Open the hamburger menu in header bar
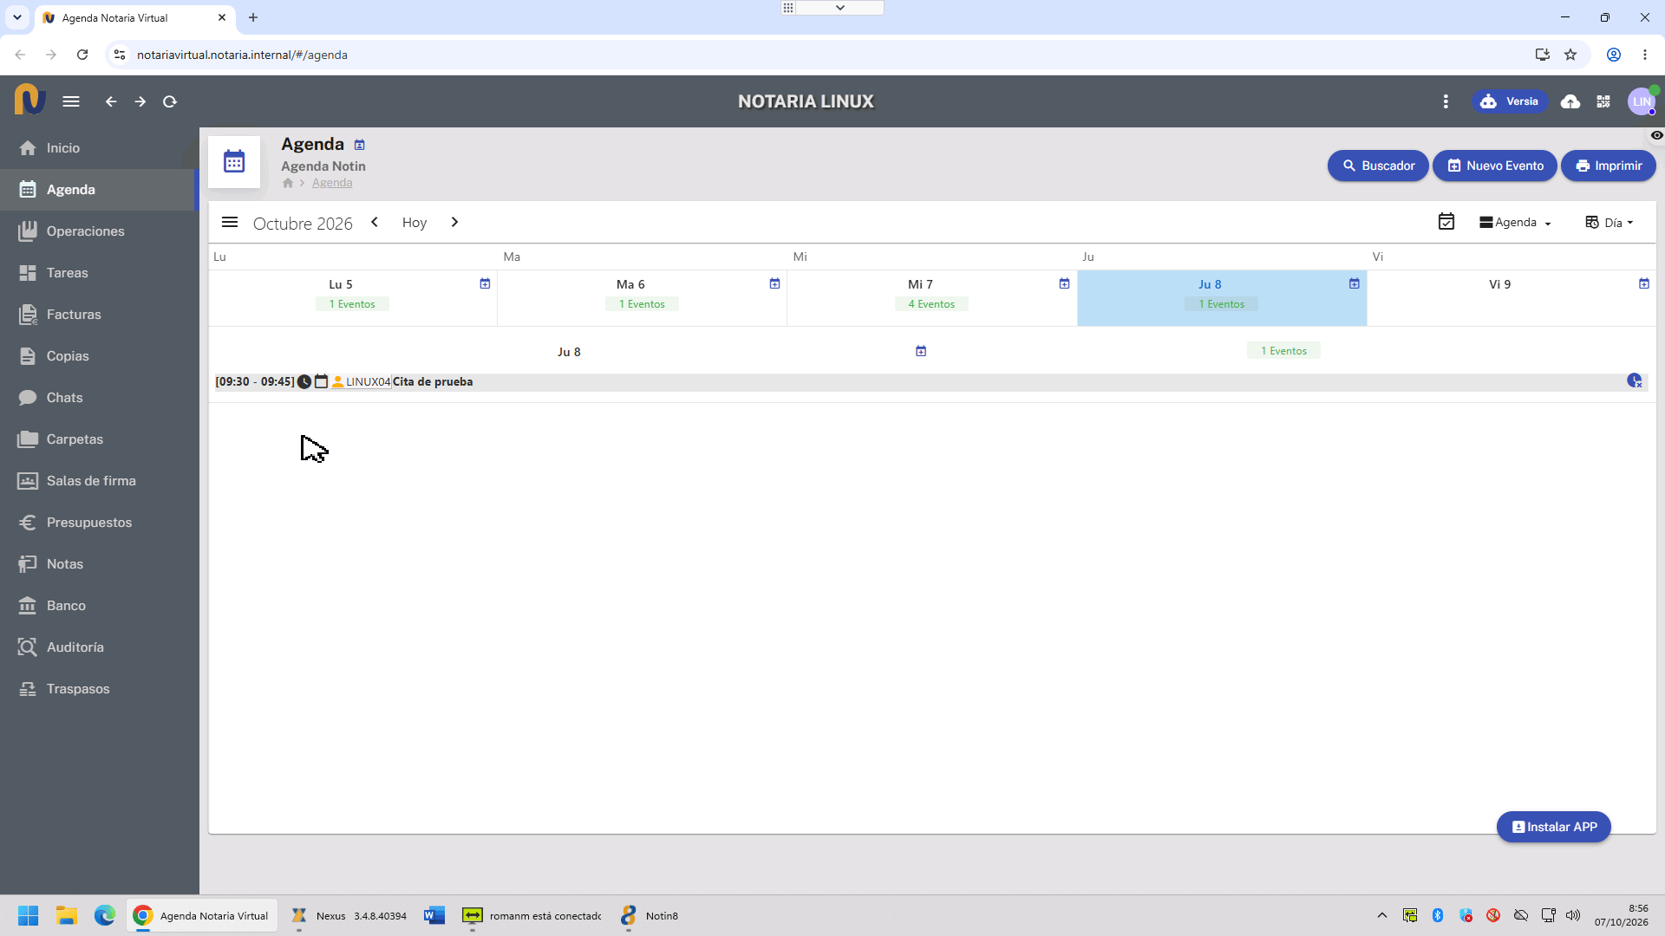 point(71,101)
